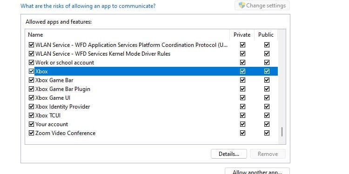Image resolution: width=349 pixels, height=174 pixels.
Task: Open the risks of allowing an app link
Action: tap(88, 6)
